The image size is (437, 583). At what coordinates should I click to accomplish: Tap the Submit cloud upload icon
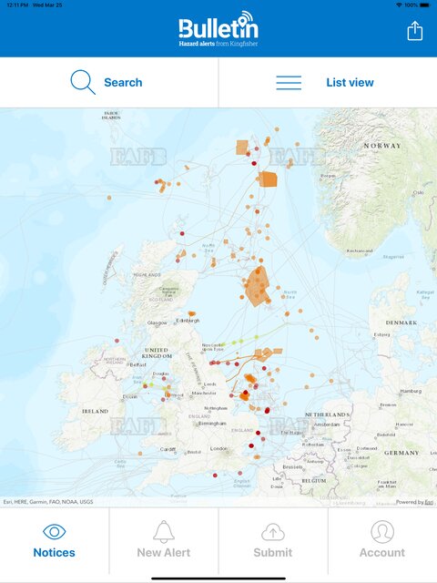(x=273, y=532)
